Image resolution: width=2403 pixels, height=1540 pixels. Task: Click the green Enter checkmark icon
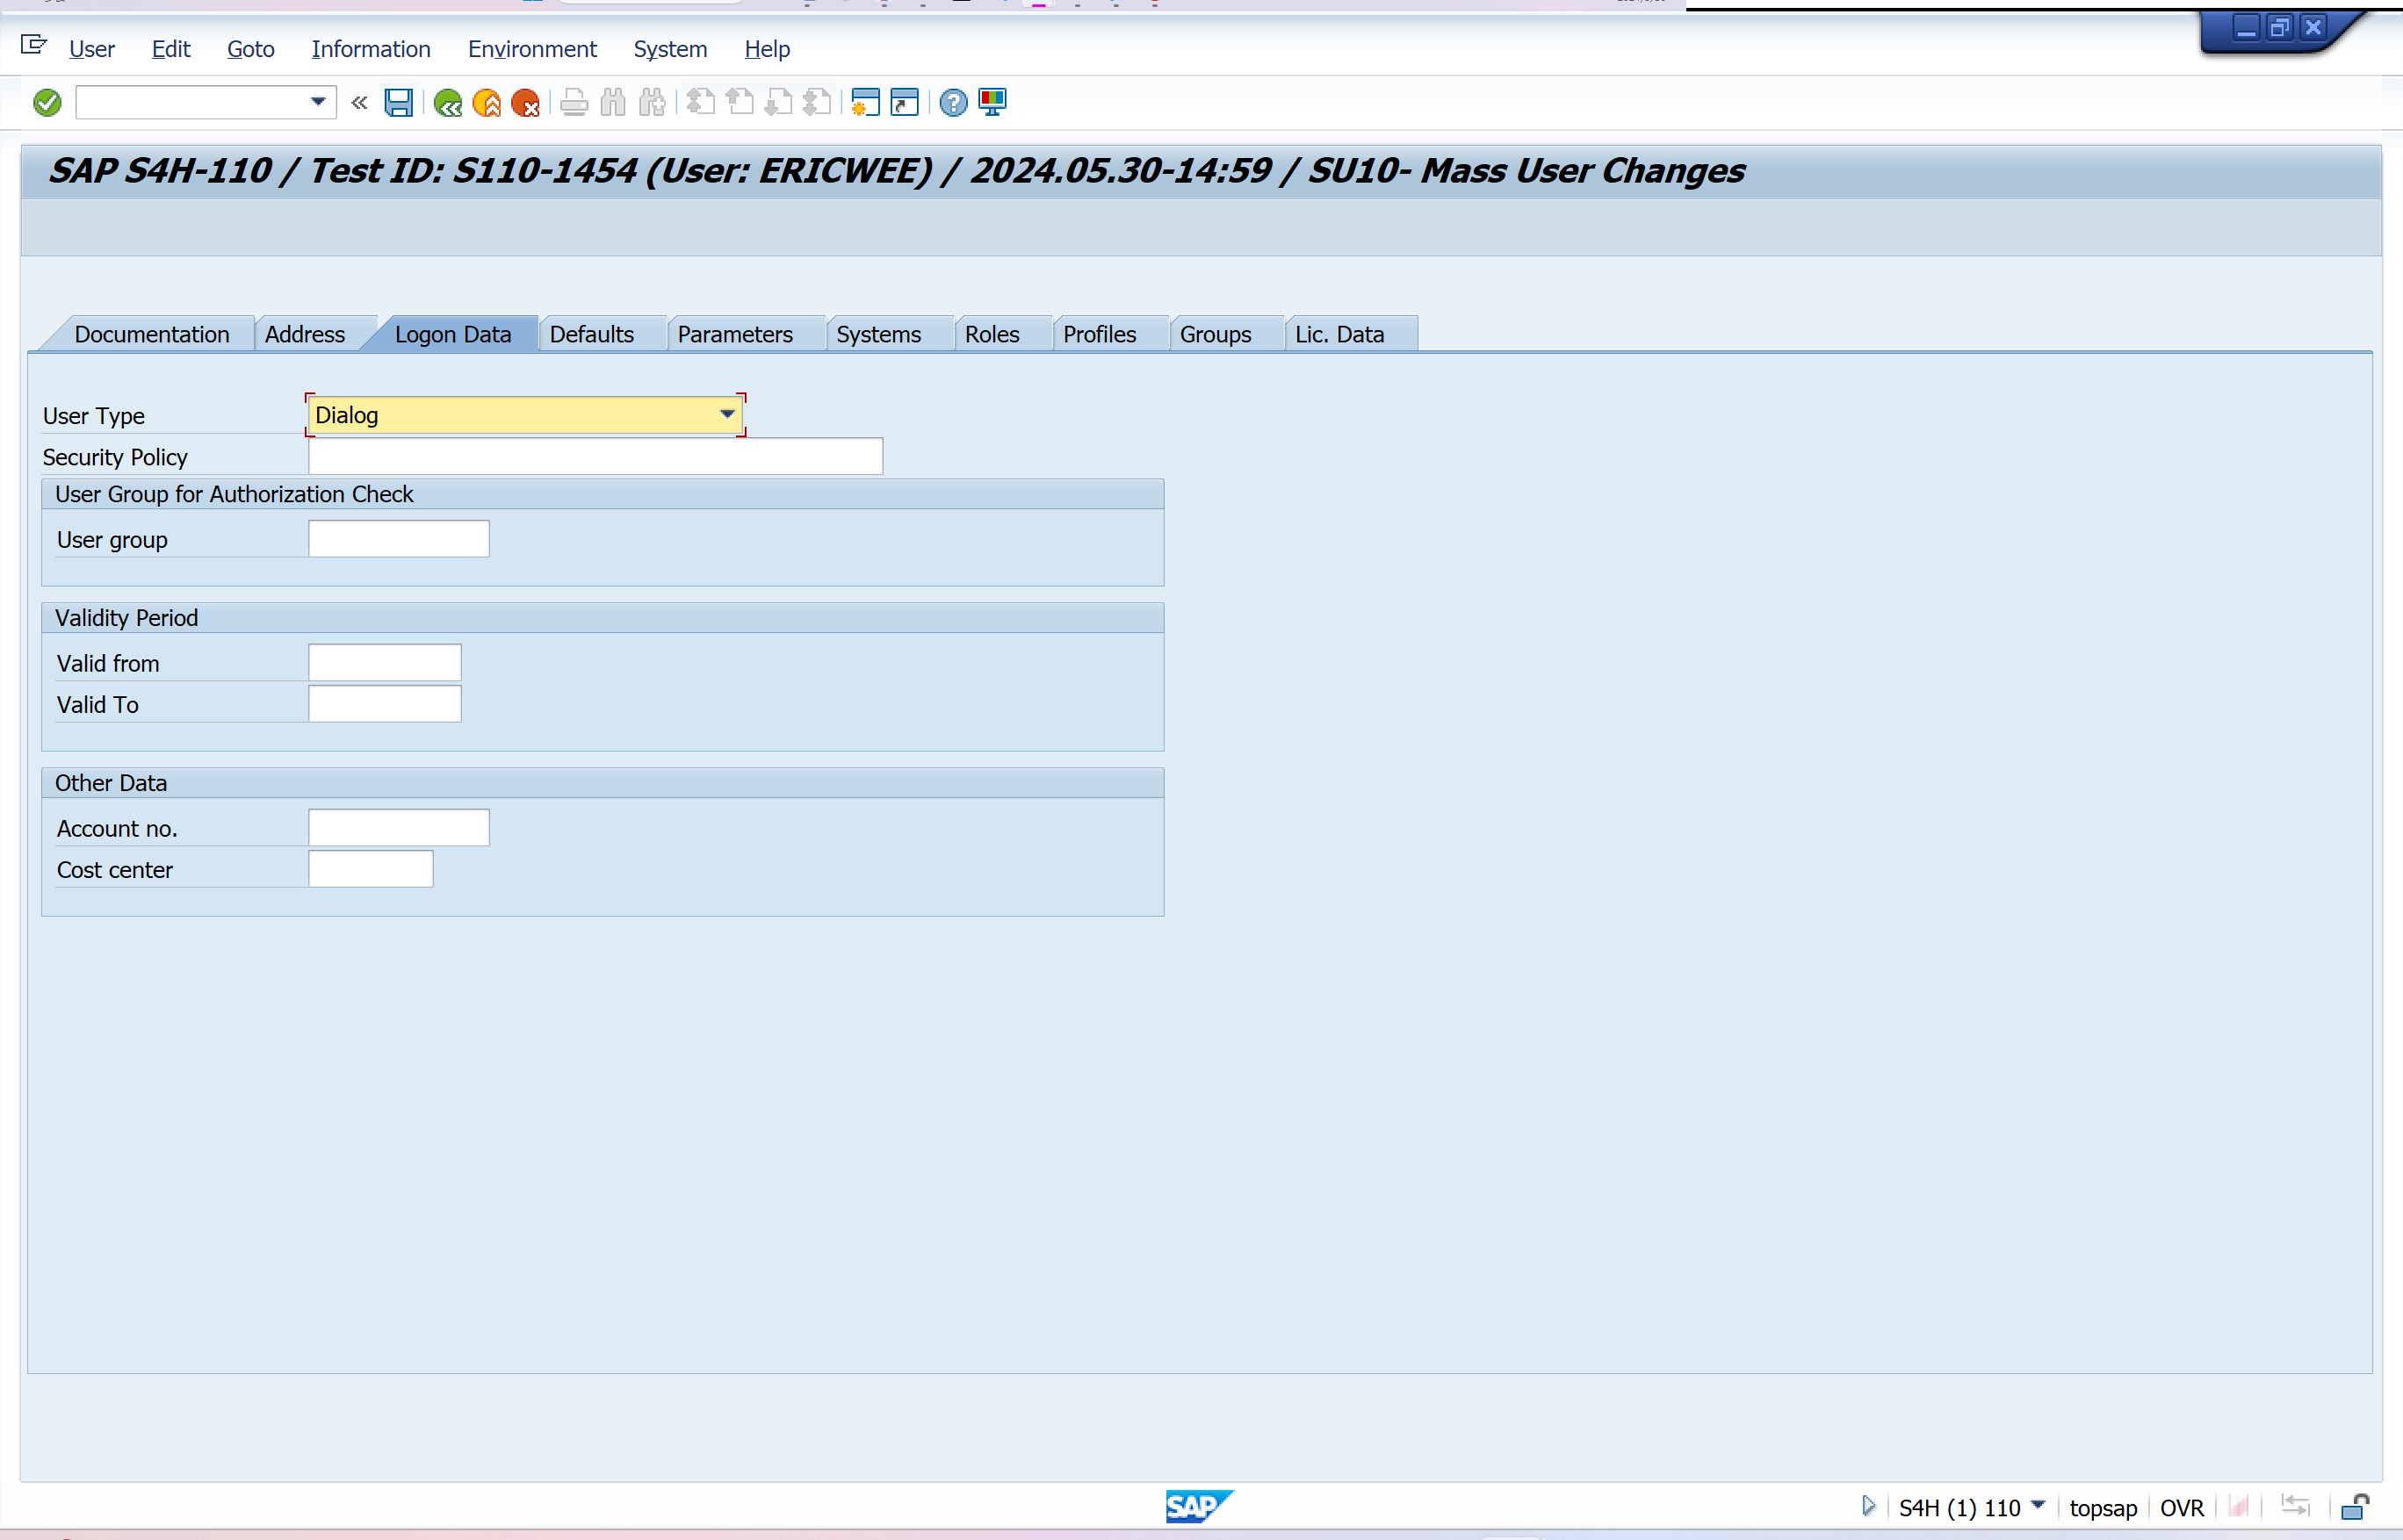47,102
